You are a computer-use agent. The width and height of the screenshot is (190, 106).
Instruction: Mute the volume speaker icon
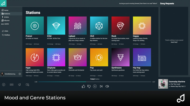point(107,86)
